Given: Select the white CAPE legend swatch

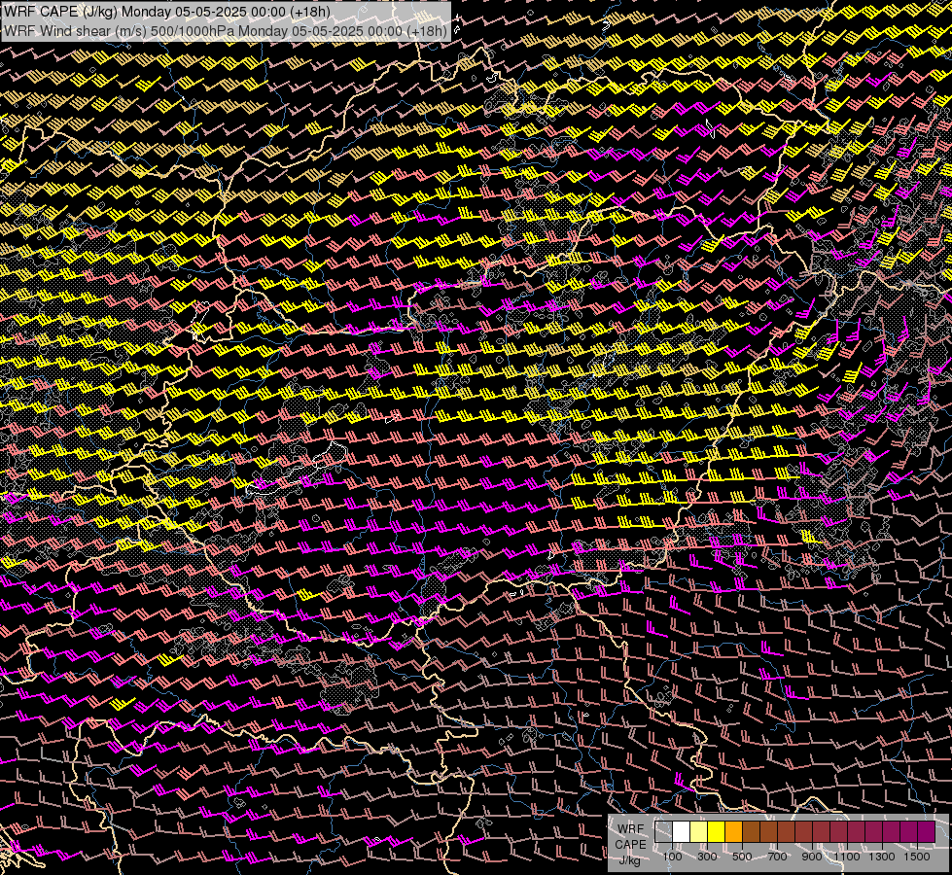Looking at the screenshot, I should click(x=682, y=832).
